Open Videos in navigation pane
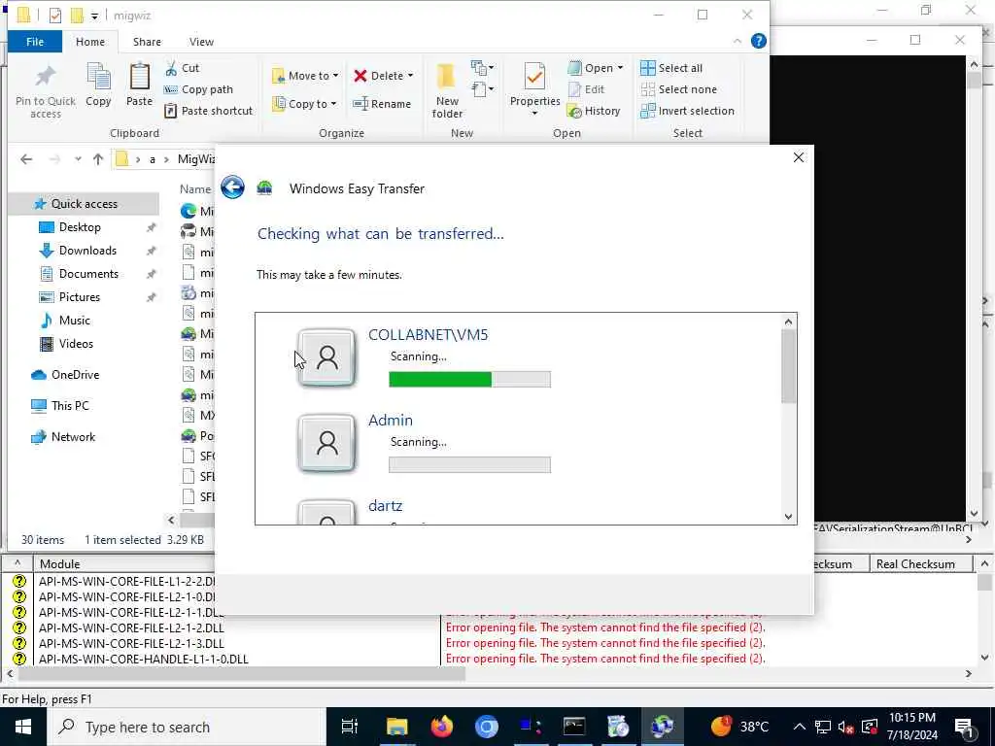 (x=76, y=344)
